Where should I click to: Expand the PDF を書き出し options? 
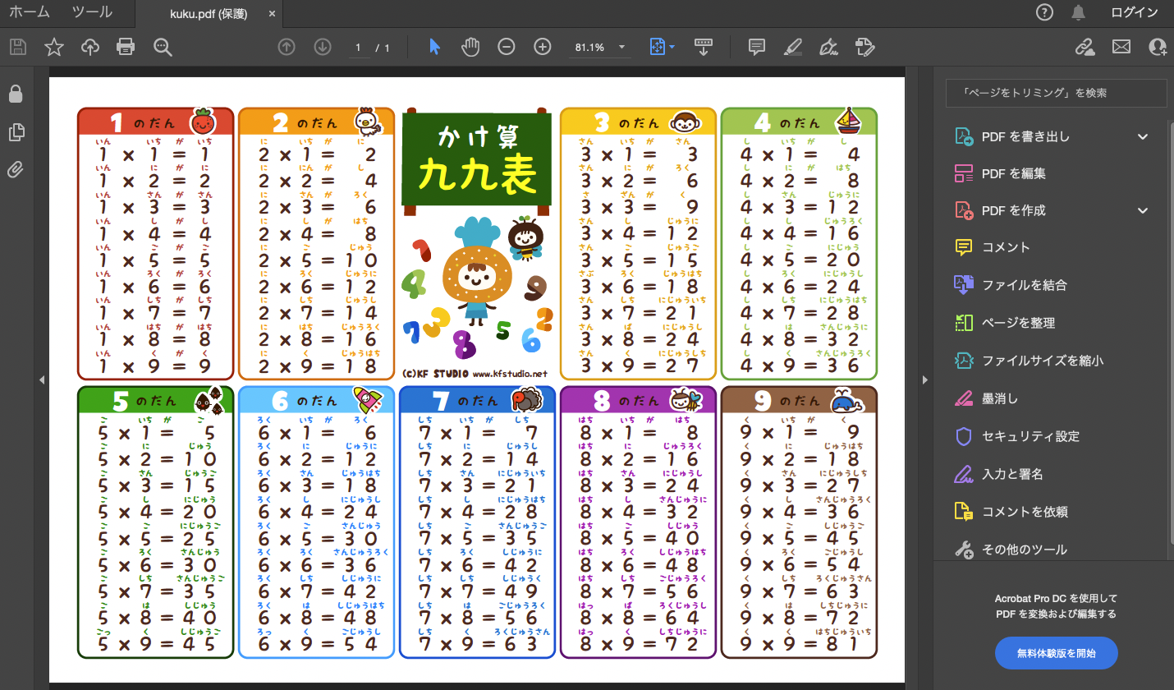[1143, 136]
